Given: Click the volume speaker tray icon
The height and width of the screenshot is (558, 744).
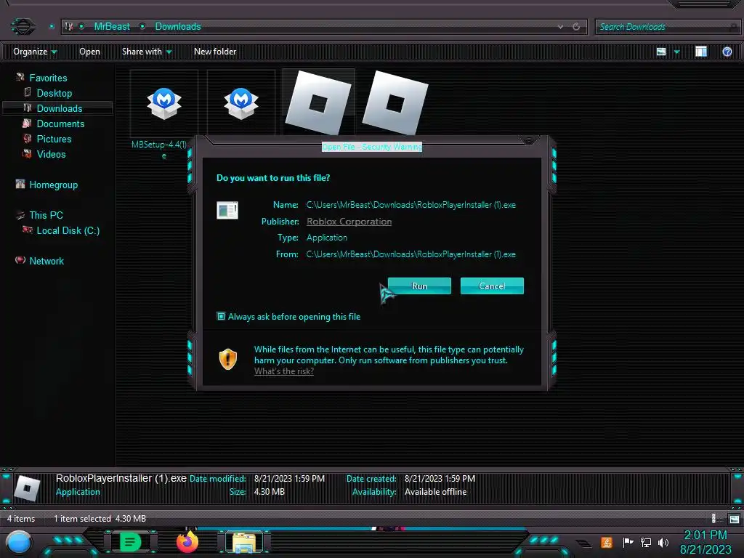Looking at the screenshot, I should click(x=663, y=542).
